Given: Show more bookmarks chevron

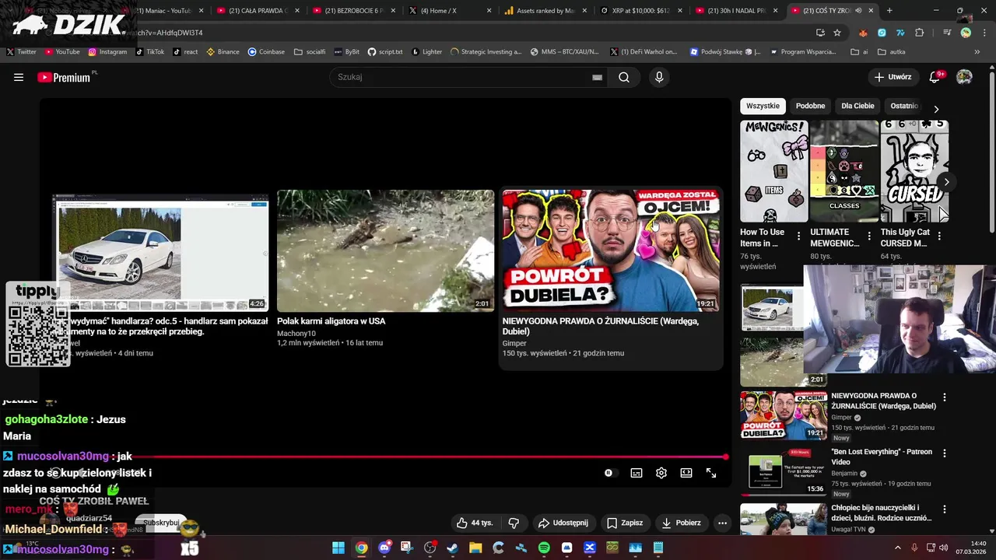Looking at the screenshot, I should (977, 52).
